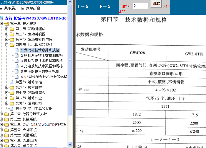Viewport: 206px width, 148px height.
Task: Collapse all menus via 菜单折叠
Action: 33,8
